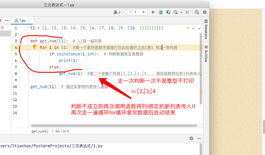265x155 pixels.
Task: Click fold end marker on line 8
Action: click(x=28, y=73)
